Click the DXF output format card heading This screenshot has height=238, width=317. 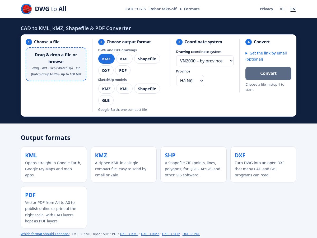click(240, 155)
